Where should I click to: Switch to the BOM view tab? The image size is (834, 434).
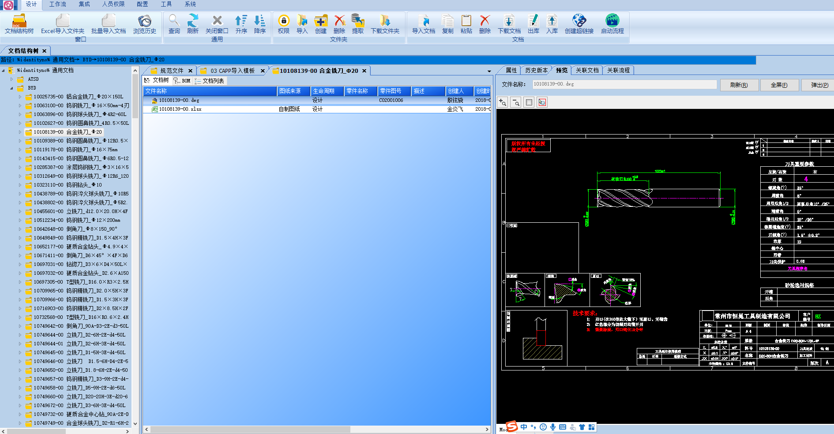[x=182, y=81]
